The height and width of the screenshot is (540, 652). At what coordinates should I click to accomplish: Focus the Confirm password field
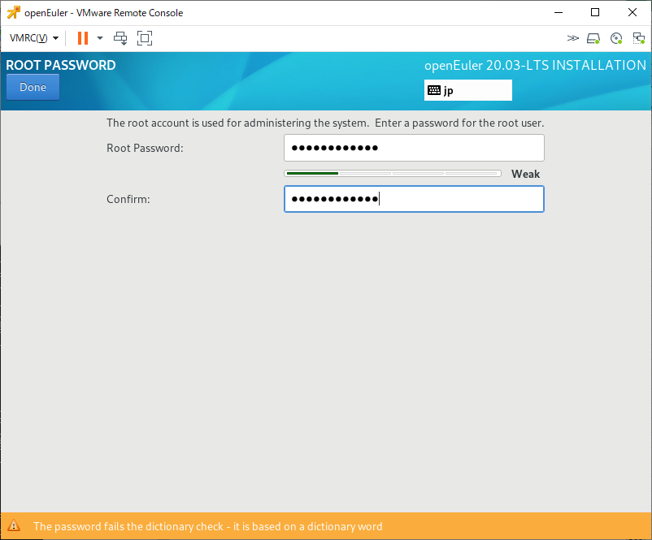(414, 199)
